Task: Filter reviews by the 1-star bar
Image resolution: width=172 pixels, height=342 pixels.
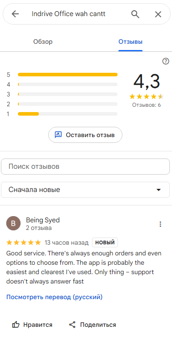Action: [67, 114]
